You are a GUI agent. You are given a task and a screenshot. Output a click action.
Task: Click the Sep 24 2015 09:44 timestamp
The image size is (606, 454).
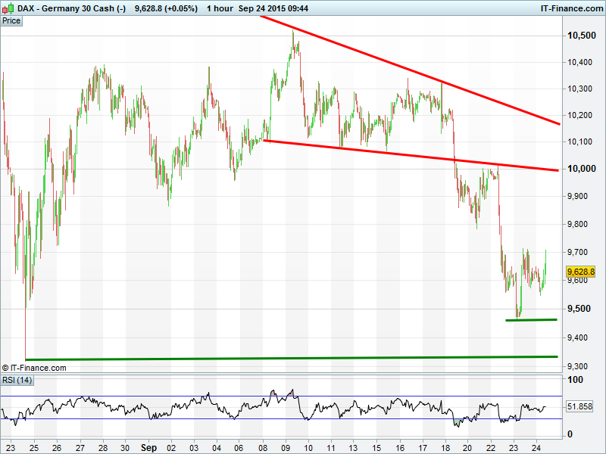[x=273, y=8]
